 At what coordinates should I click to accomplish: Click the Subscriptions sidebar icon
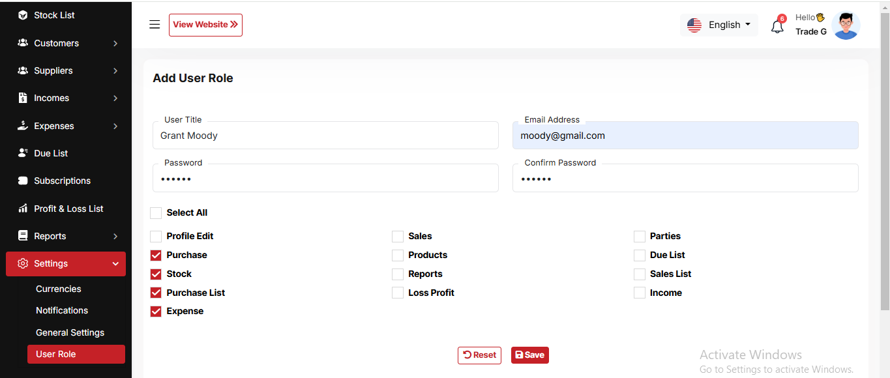click(23, 181)
